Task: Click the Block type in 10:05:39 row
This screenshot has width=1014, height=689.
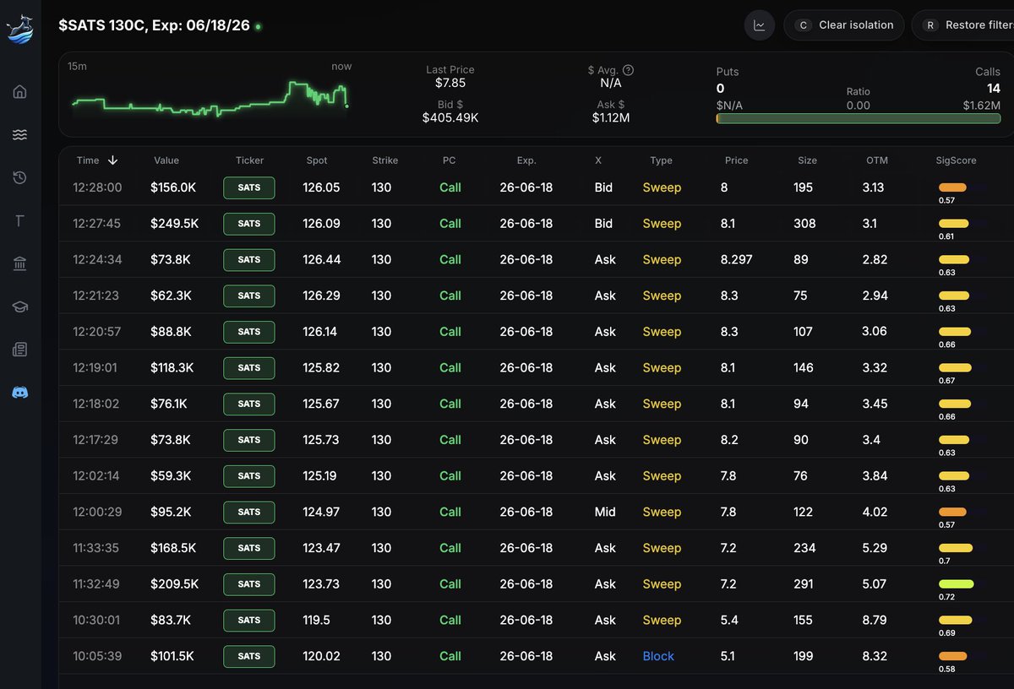Action: tap(658, 656)
